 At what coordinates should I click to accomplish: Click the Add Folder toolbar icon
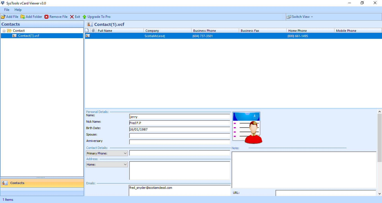tap(23, 17)
